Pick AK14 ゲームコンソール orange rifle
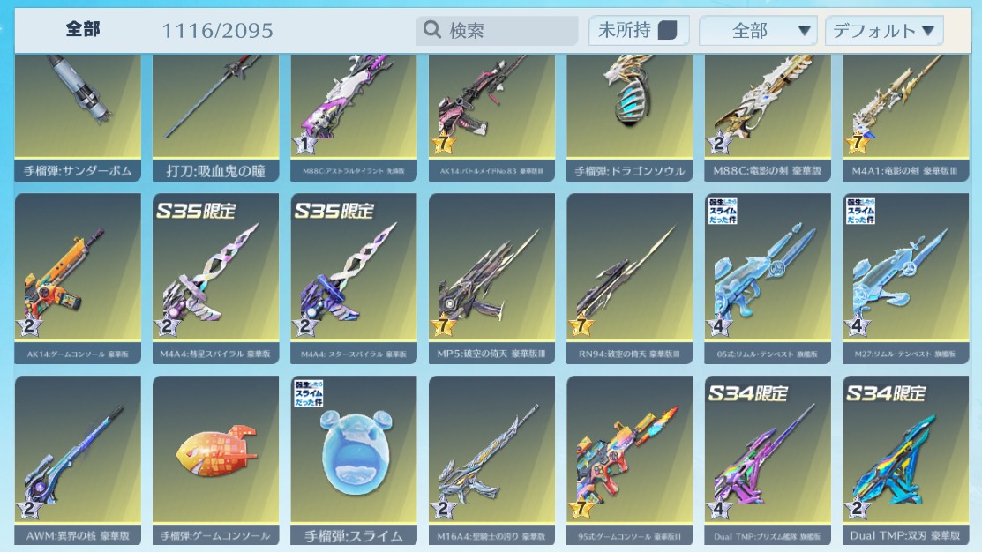The image size is (982, 552). pyautogui.click(x=78, y=279)
